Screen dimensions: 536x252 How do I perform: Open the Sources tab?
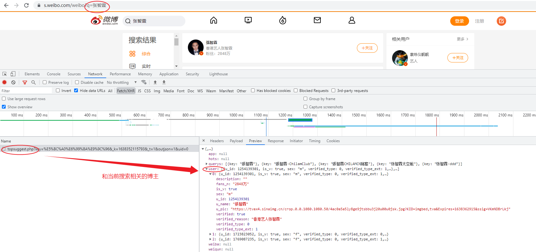[74, 74]
